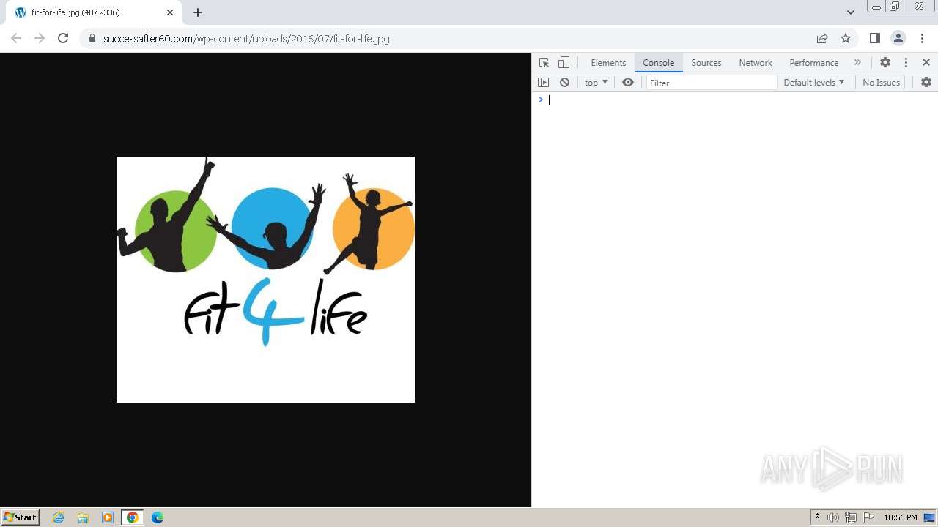Expand more DevTools tabs chevron

[857, 63]
